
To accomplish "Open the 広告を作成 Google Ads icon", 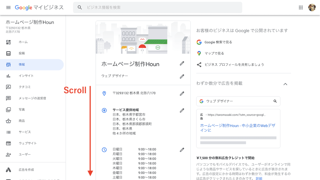I will 8,170.
